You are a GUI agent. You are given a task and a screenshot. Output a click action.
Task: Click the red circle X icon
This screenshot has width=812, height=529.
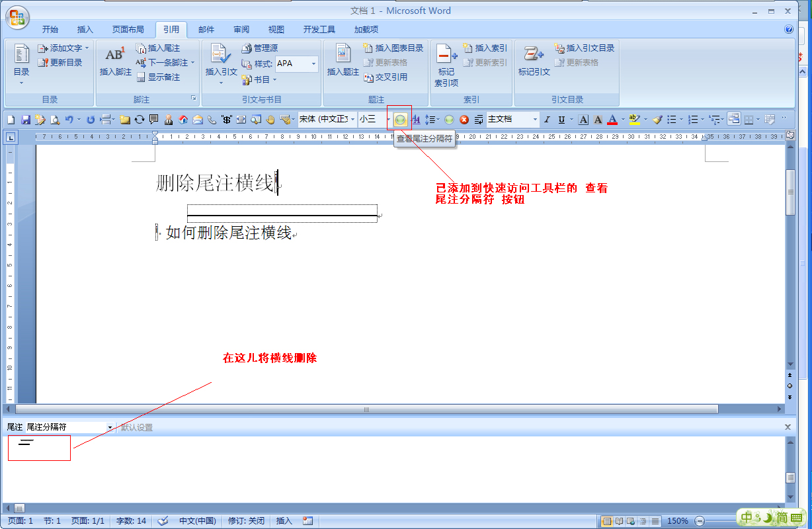click(x=464, y=120)
